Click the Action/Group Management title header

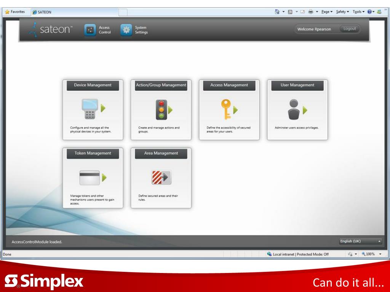point(161,85)
